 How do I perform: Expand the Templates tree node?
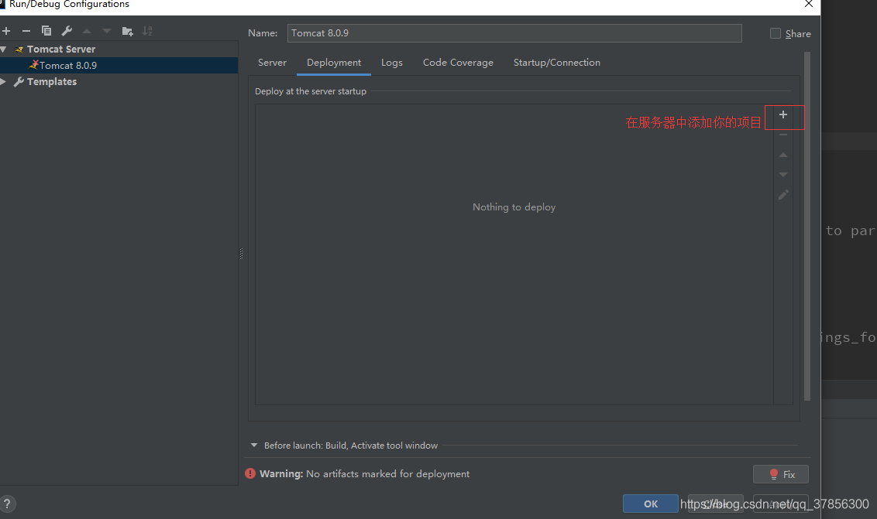tap(3, 81)
